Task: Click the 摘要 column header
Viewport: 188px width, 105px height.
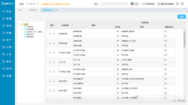Action: point(93,25)
